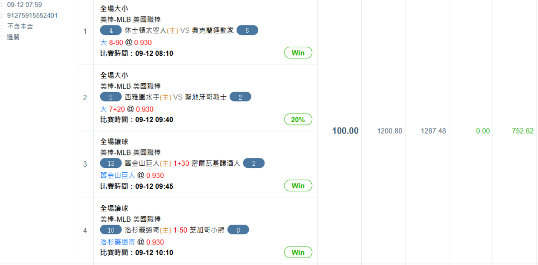This screenshot has width=538, height=265.
Task: Click the Chicago Cubs score badge showing 8
Action: point(238,230)
